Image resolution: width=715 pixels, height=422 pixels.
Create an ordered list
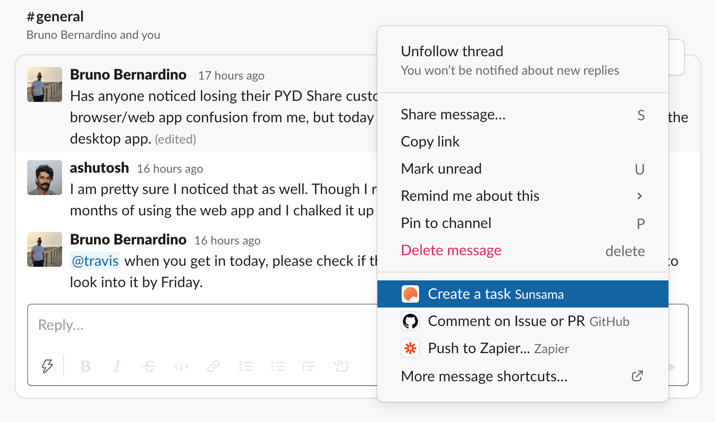click(246, 366)
